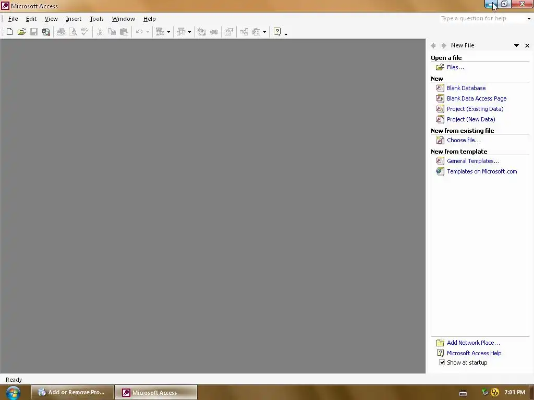
Task: Click the Print Preview toolbar icon
Action: point(73,32)
